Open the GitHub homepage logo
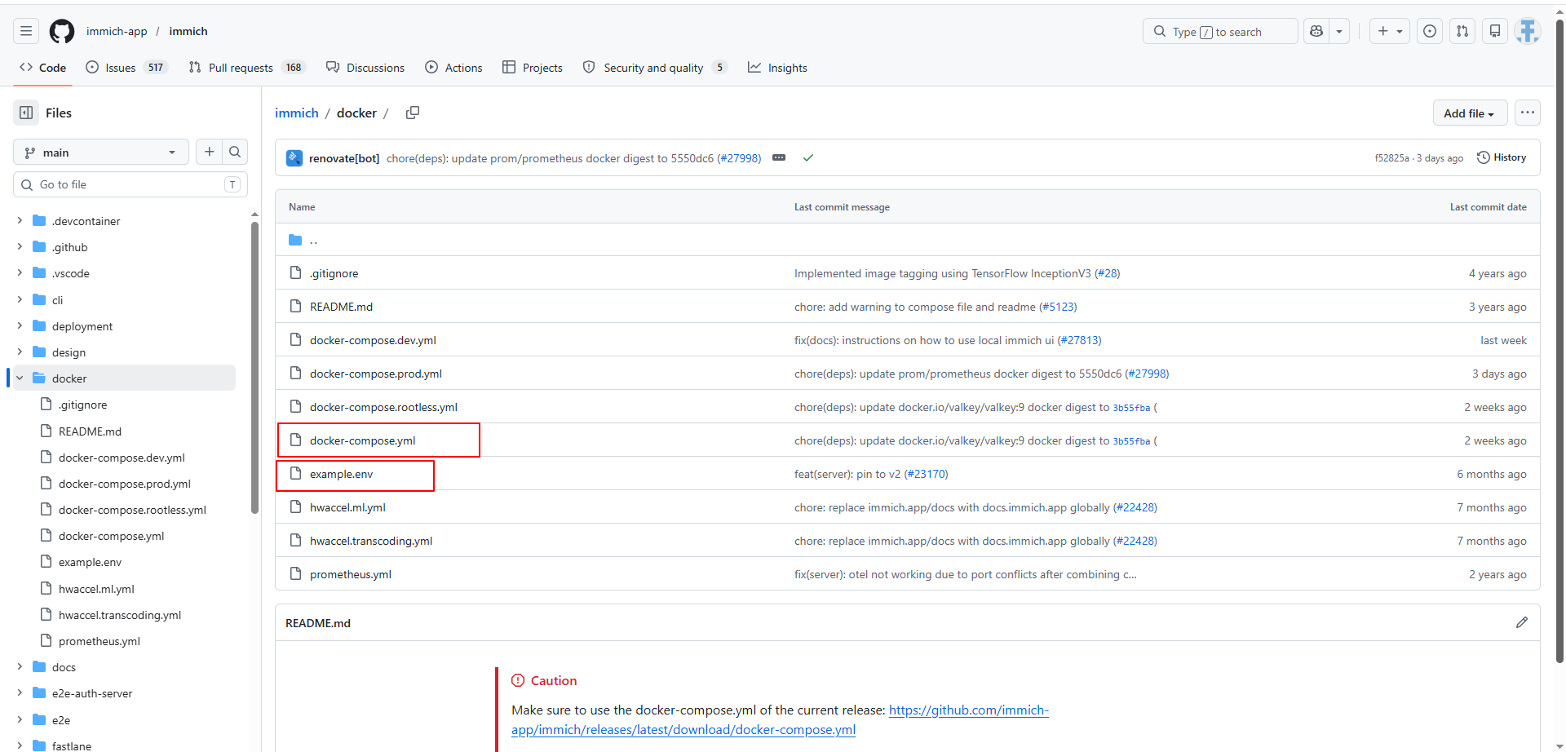 pyautogui.click(x=62, y=31)
